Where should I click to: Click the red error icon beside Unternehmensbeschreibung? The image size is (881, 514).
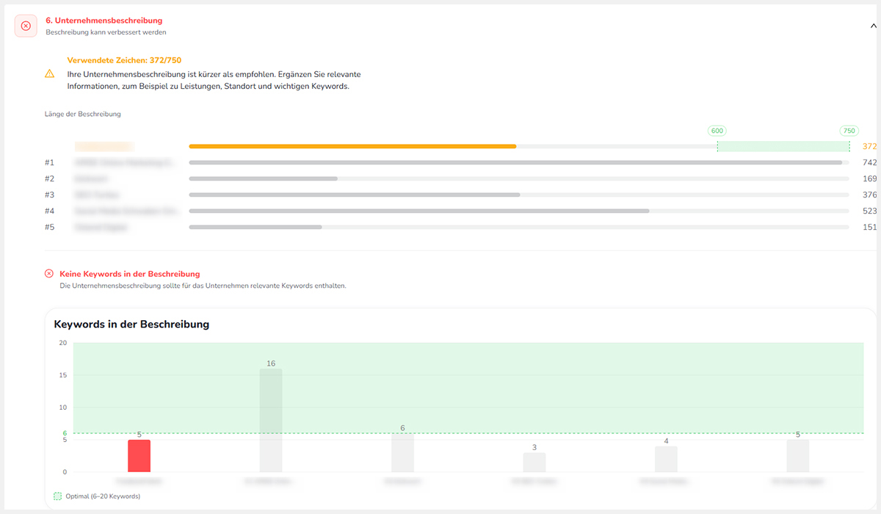pyautogui.click(x=26, y=26)
